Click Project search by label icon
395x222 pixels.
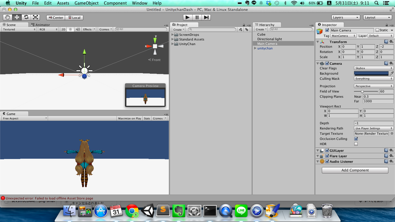coord(247,29)
